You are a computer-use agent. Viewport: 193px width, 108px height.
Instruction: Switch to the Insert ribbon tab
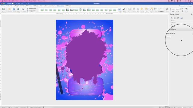click(7, 6)
